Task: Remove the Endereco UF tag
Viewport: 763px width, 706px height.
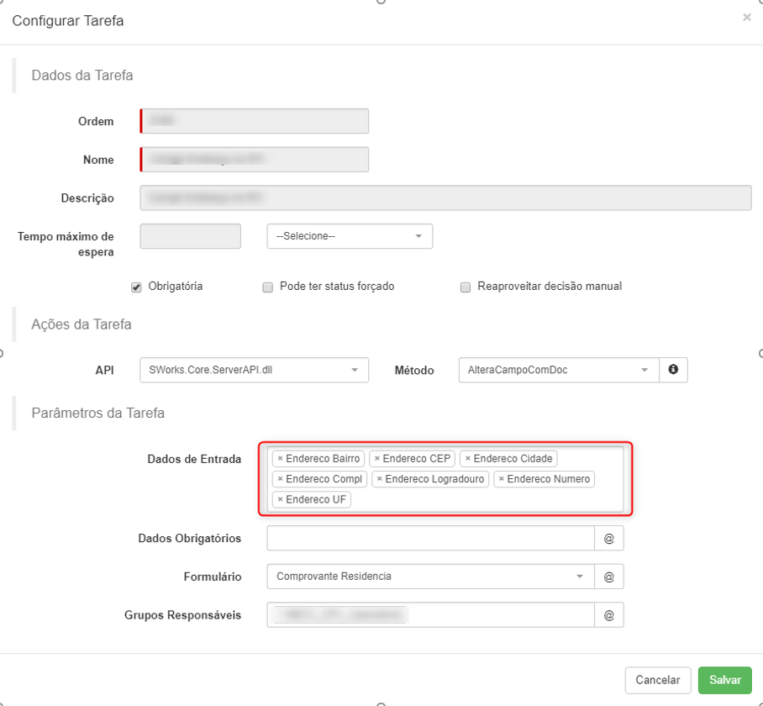Action: 281,500
